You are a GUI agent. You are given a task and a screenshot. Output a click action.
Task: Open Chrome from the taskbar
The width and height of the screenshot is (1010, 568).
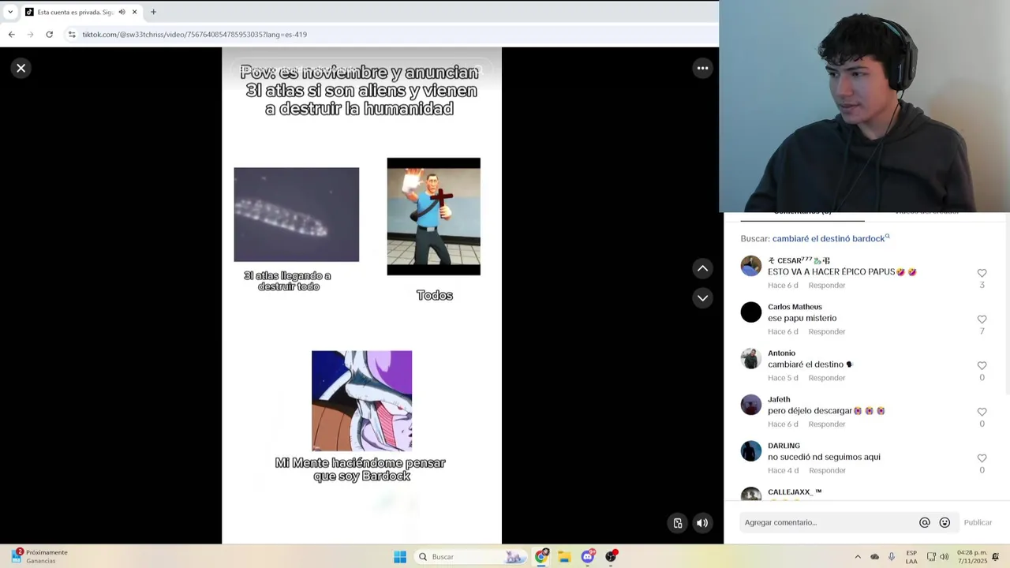pos(541,557)
